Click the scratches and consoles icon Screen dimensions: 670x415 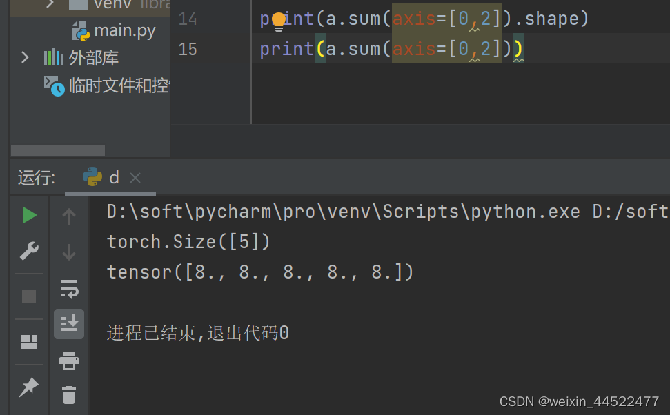click(54, 85)
